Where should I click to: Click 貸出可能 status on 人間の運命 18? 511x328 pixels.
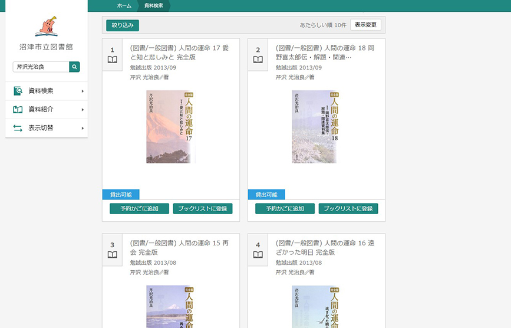(x=266, y=195)
